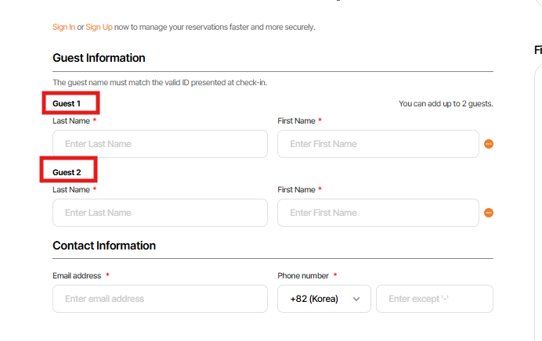Click the Guest 2 label
542x341 pixels.
coord(67,172)
